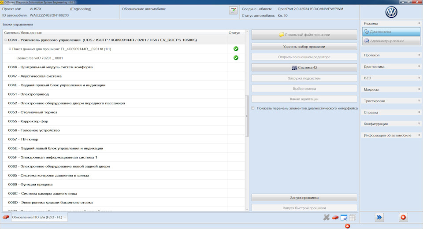The image size is (423, 229).
Task: Click the edit vehicle designation icon
Action: pos(233,11)
